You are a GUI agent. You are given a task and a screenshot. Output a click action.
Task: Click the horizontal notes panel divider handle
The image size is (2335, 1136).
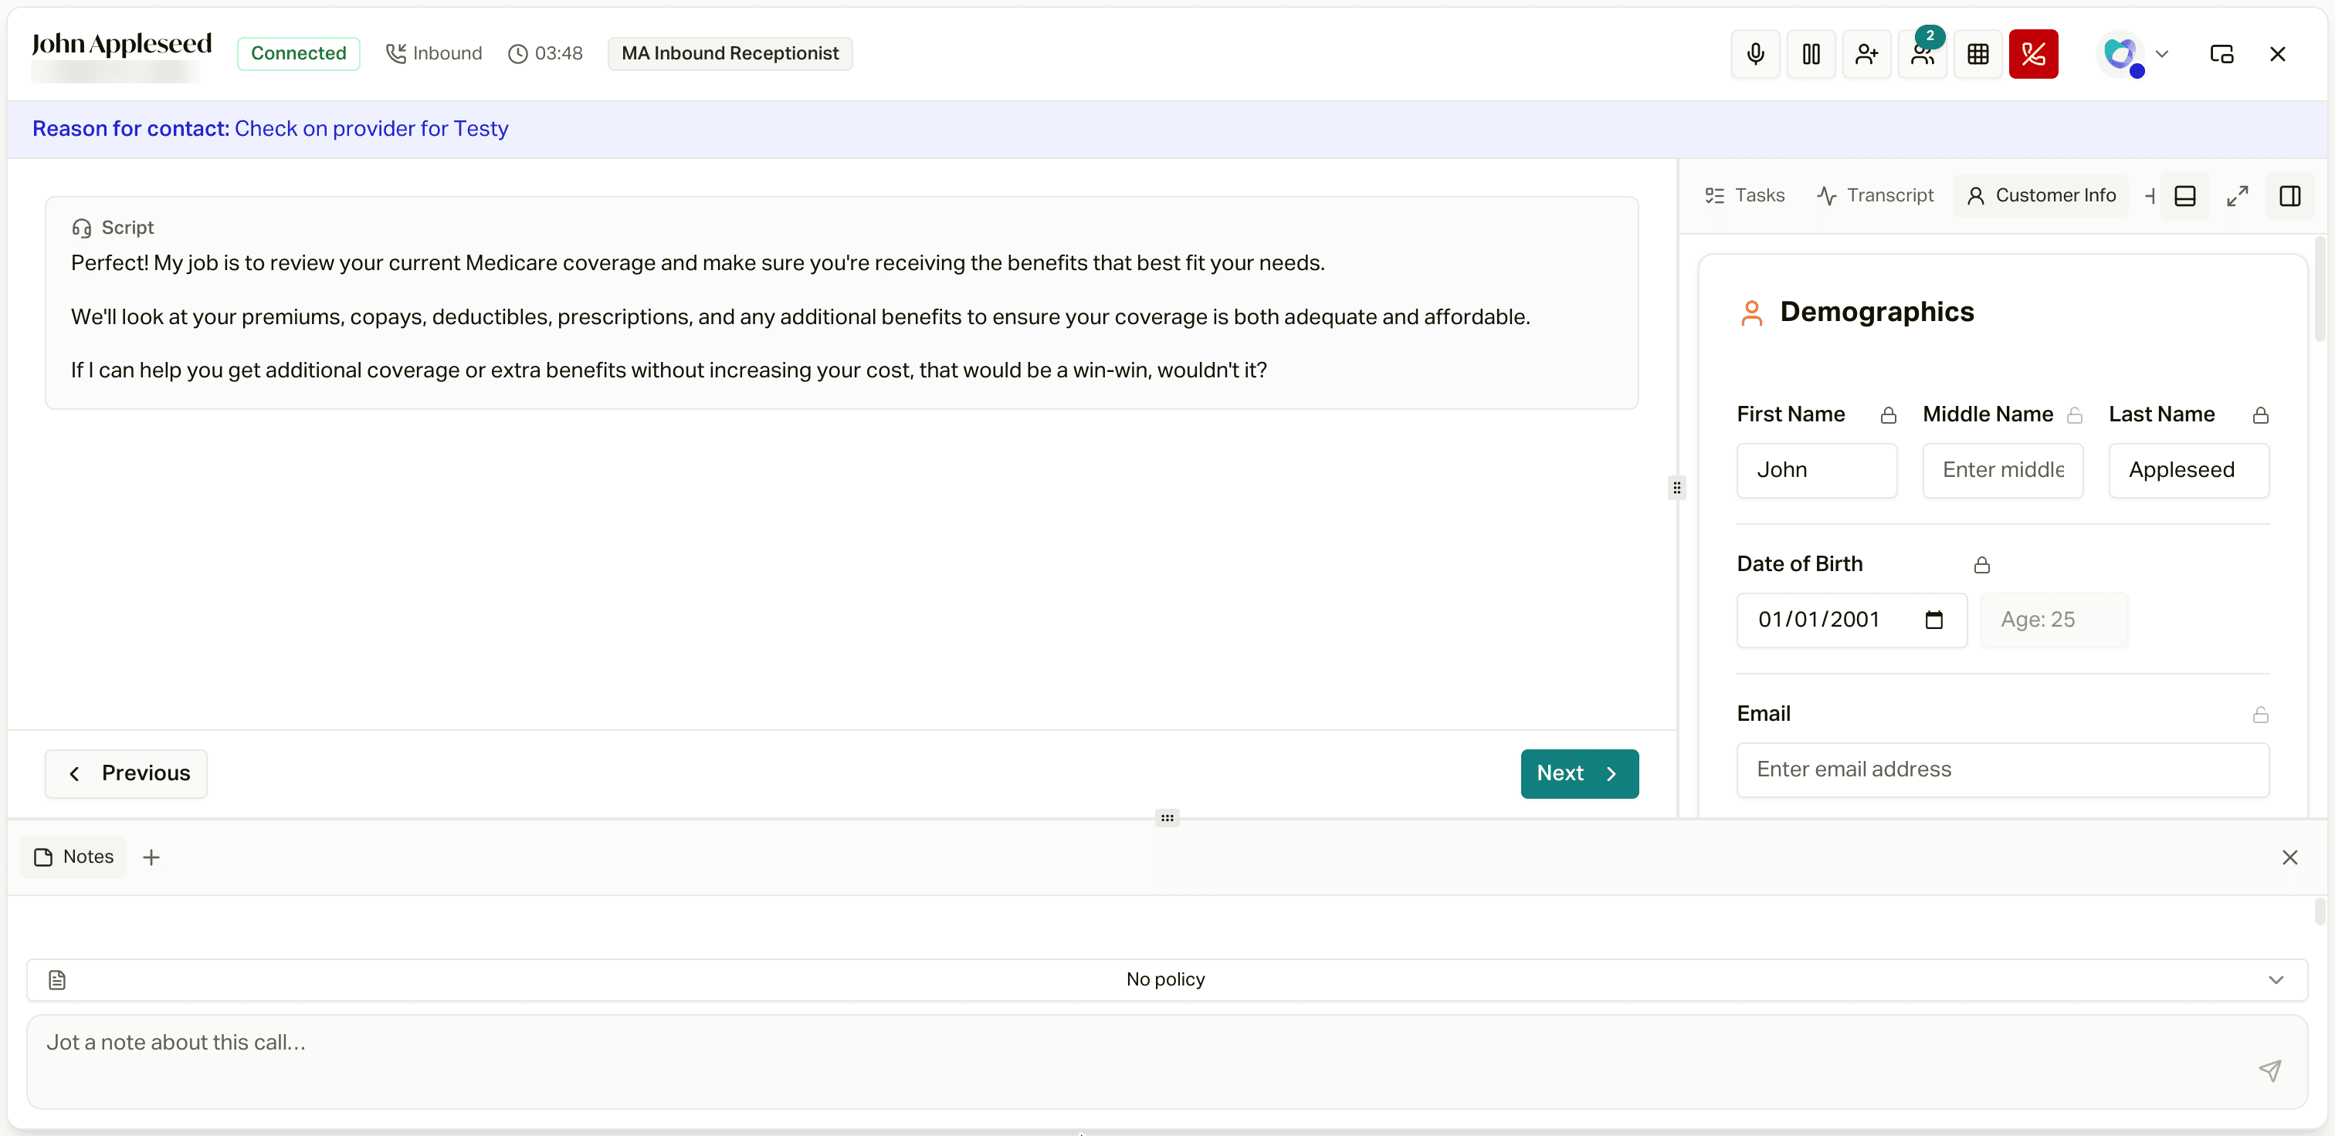(1167, 818)
